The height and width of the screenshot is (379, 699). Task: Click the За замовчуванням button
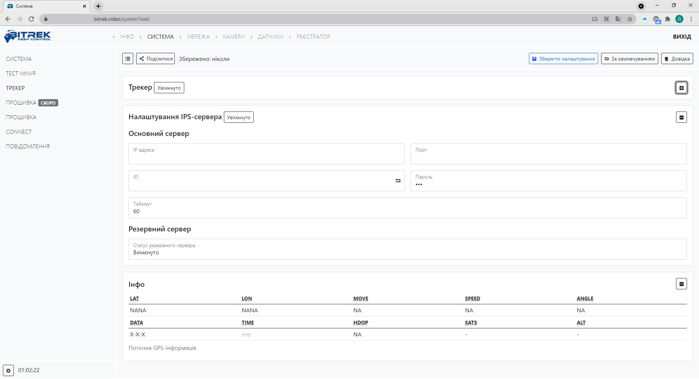pos(629,59)
